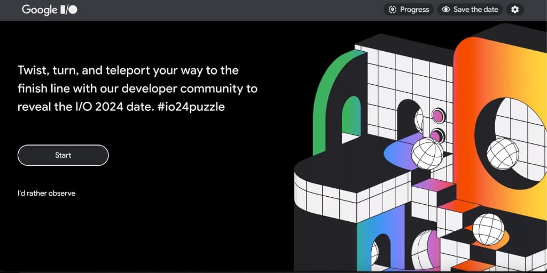Click the Google I/O logo
The image size is (547, 273).
coord(50,10)
